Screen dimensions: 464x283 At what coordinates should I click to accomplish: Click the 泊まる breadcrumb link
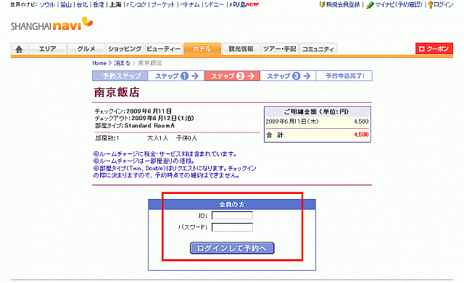tap(122, 63)
